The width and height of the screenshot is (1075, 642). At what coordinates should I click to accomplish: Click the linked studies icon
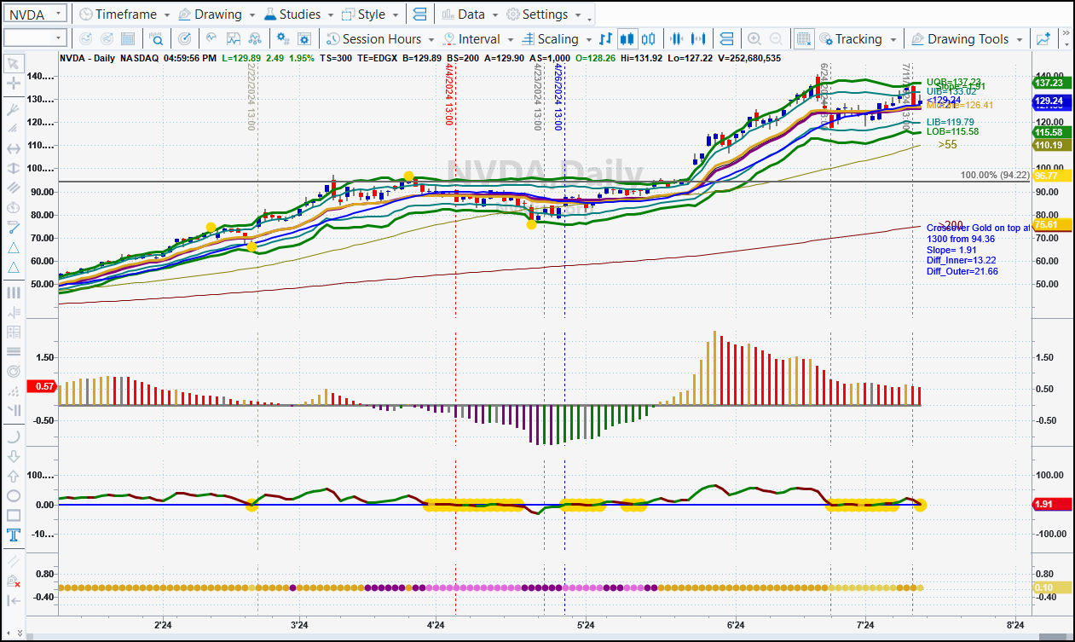click(255, 39)
